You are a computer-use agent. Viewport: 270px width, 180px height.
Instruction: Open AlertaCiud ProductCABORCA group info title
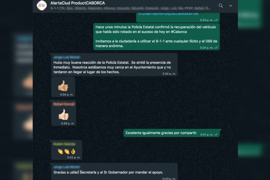[x=77, y=3]
